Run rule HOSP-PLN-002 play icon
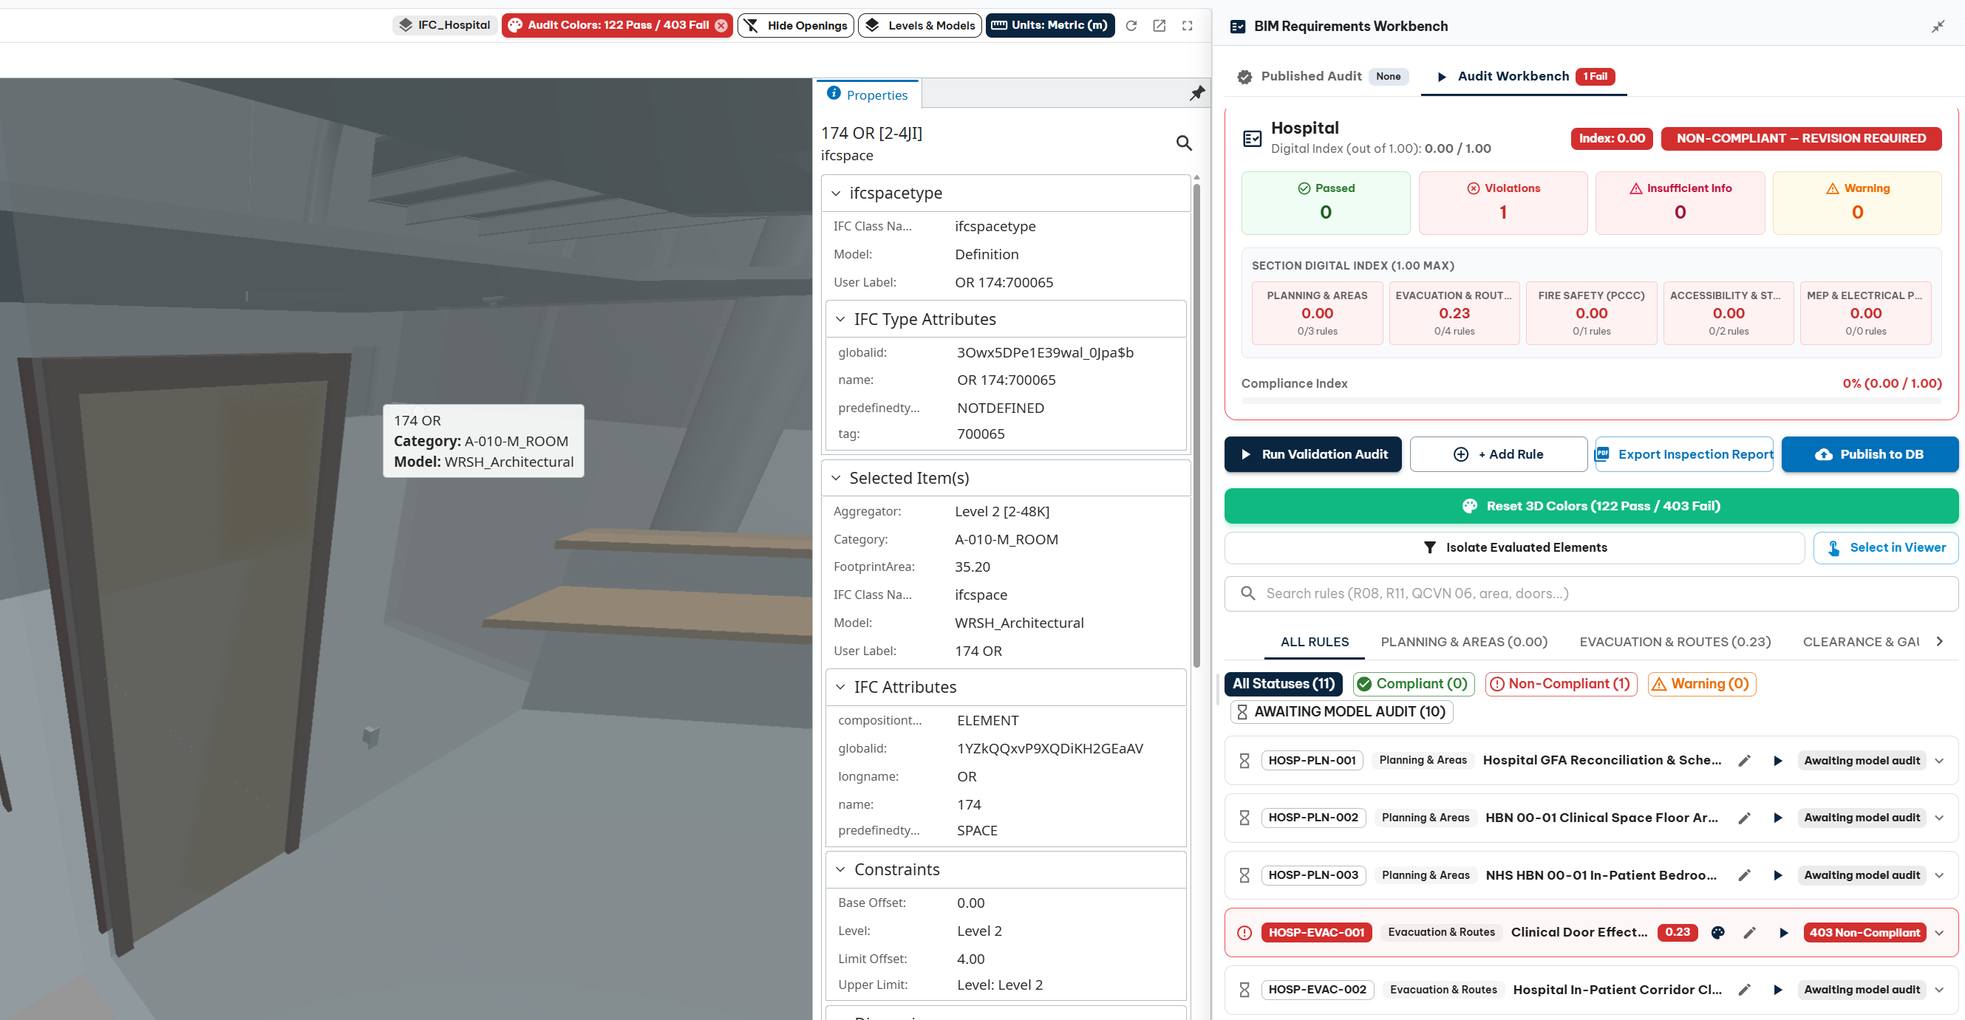The height and width of the screenshot is (1020, 1965). [x=1778, y=818]
